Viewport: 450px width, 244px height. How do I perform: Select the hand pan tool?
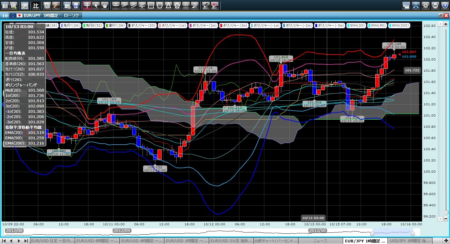105,5
